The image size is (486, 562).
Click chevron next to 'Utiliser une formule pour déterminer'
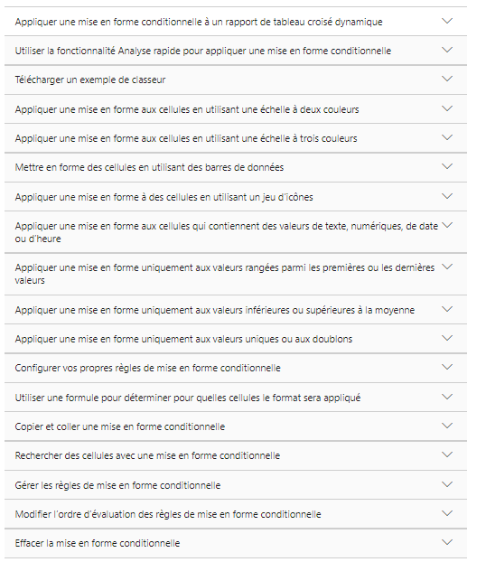[x=447, y=398]
